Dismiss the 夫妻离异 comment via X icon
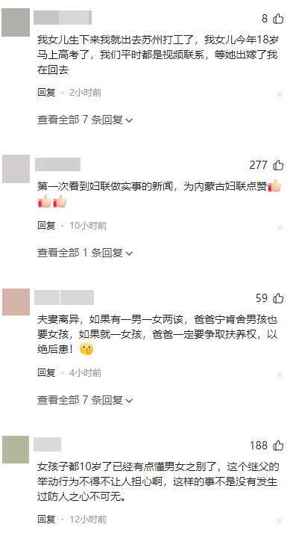 pos(280,375)
